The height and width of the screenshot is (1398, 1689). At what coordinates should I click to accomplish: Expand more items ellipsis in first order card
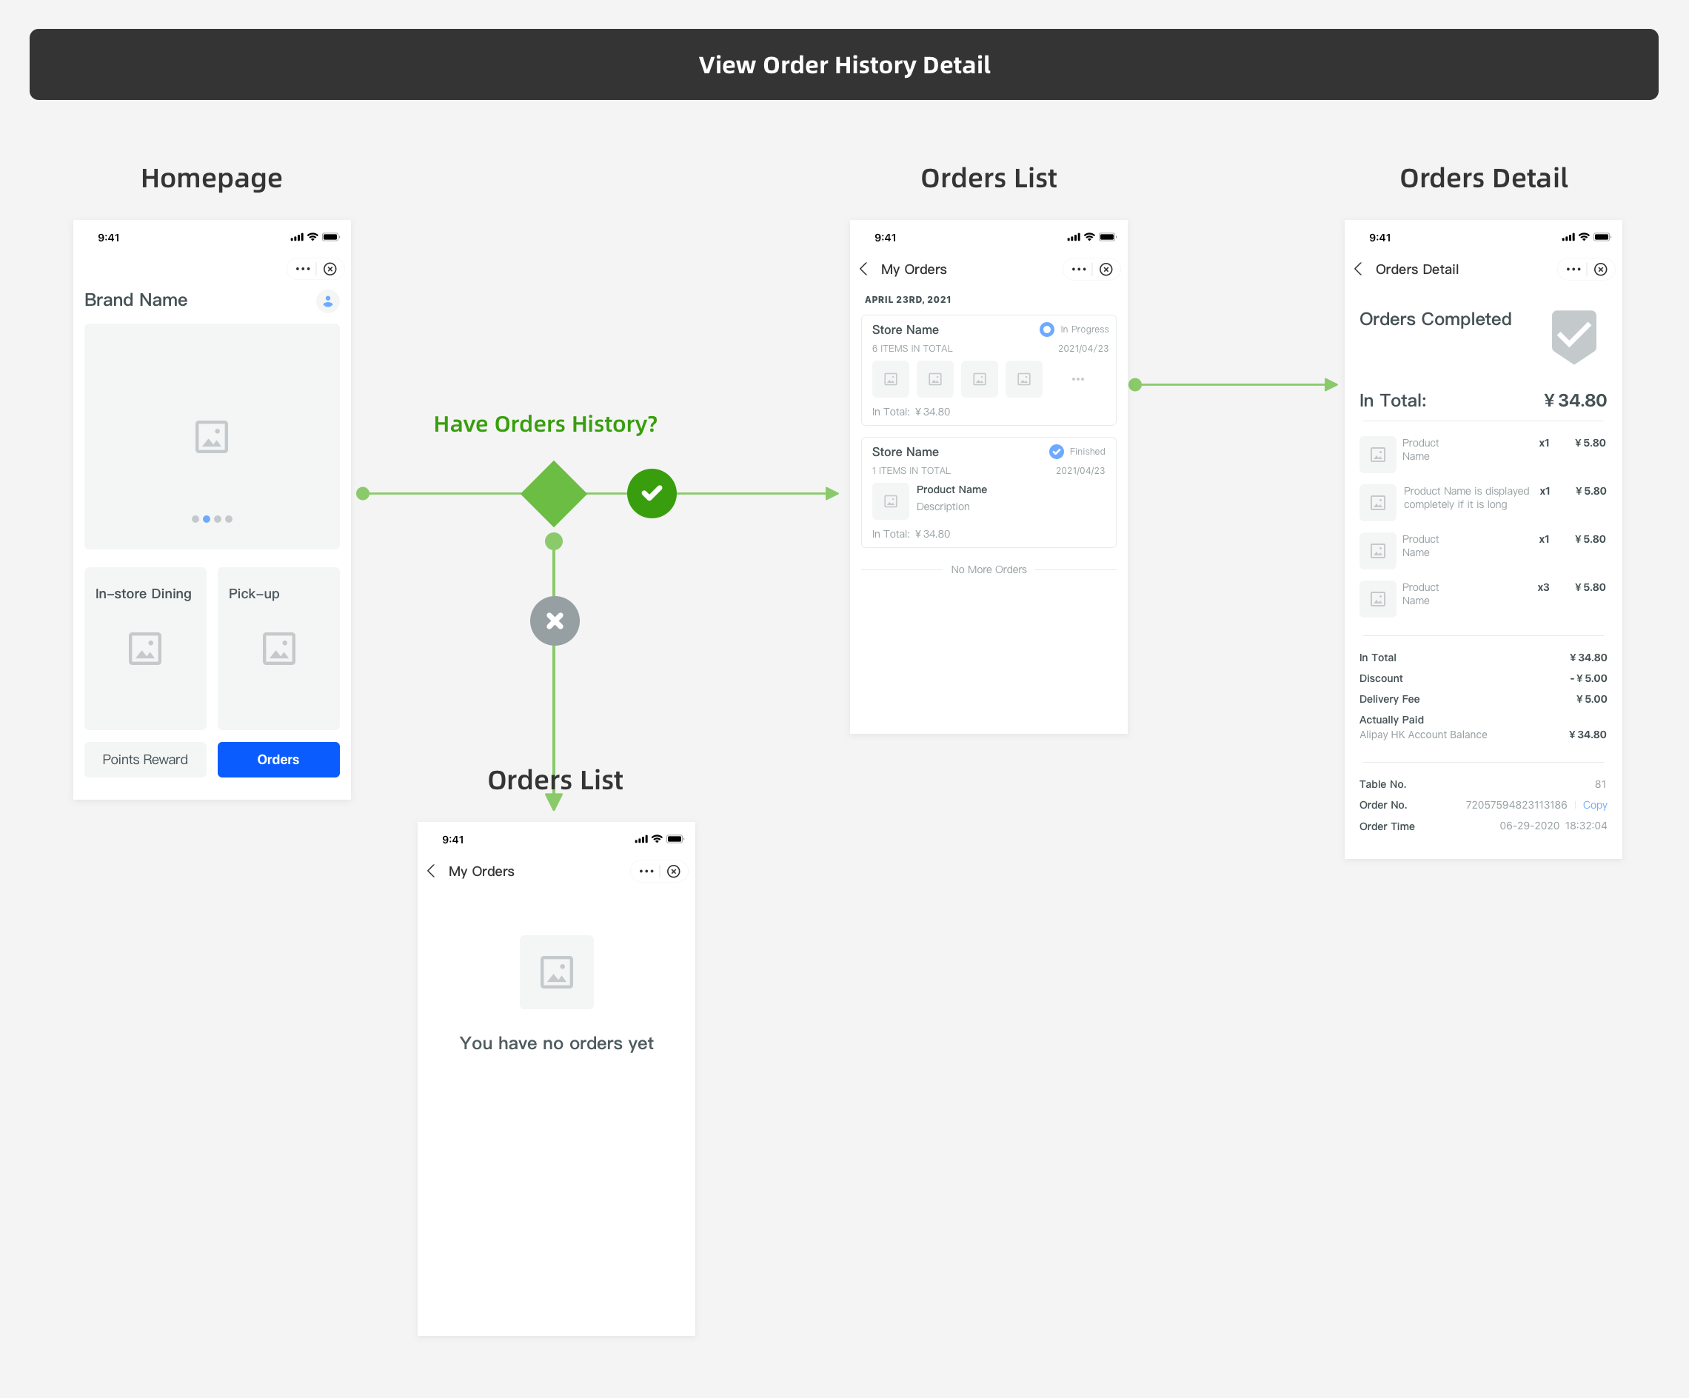(x=1077, y=379)
